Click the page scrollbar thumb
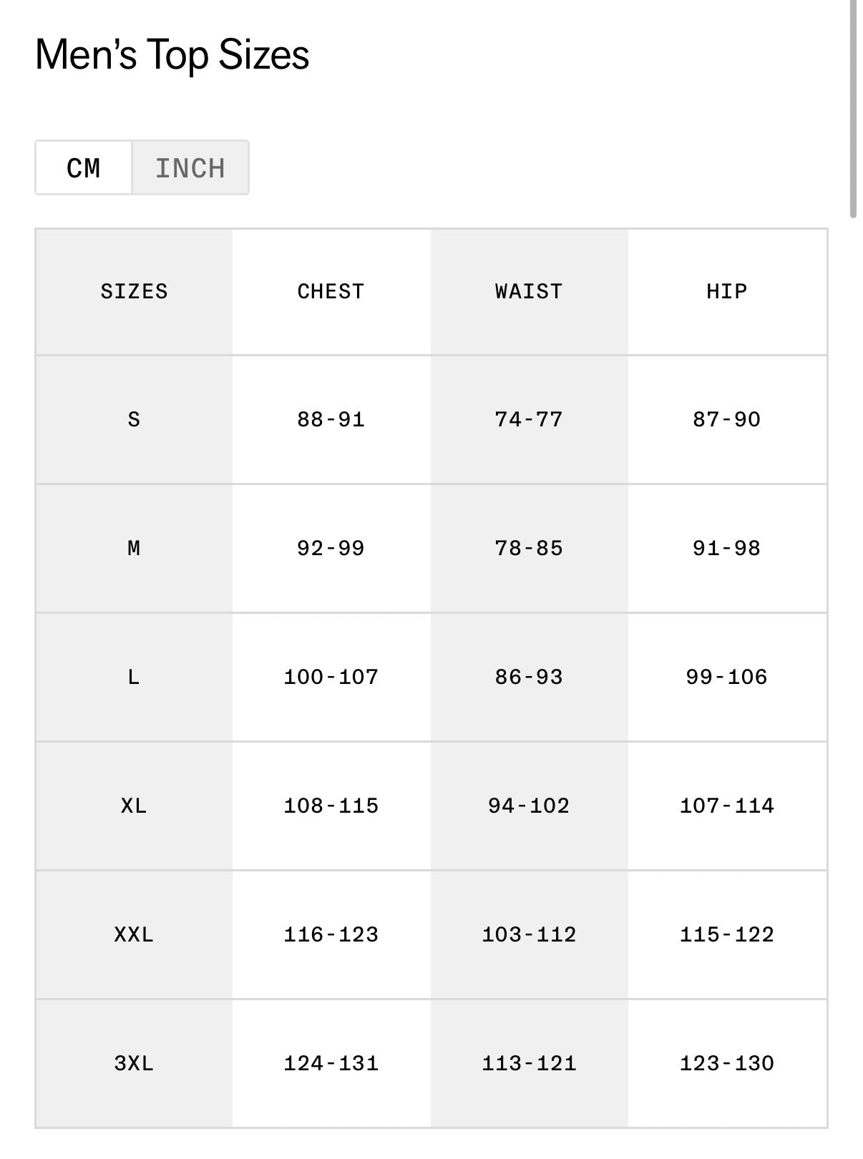The height and width of the screenshot is (1159, 863). pos(853,107)
